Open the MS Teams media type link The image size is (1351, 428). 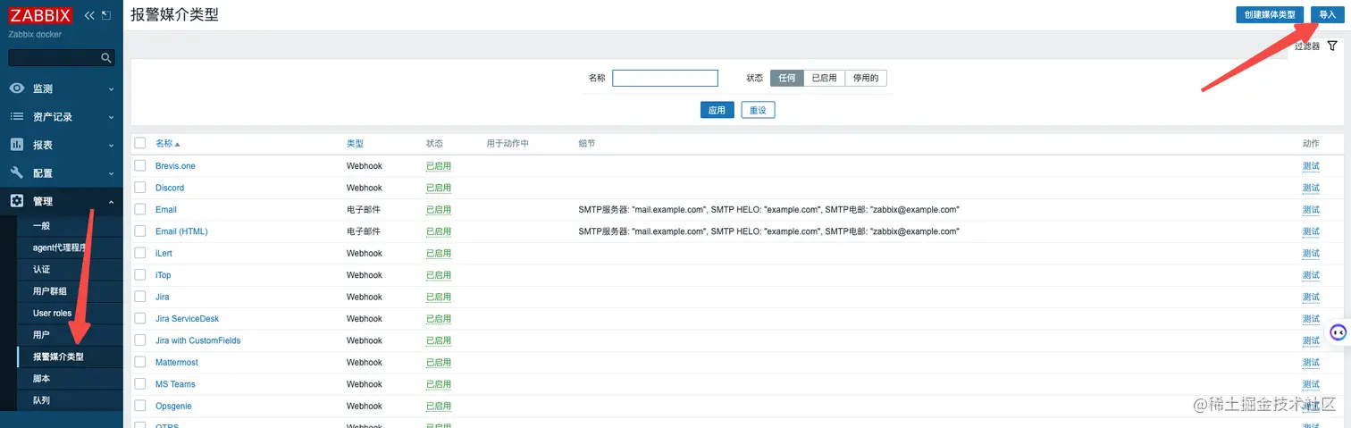(175, 384)
